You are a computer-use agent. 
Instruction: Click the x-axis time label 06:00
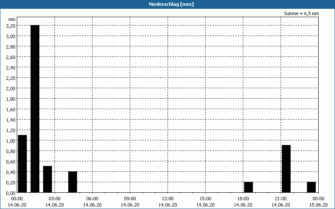(92, 199)
